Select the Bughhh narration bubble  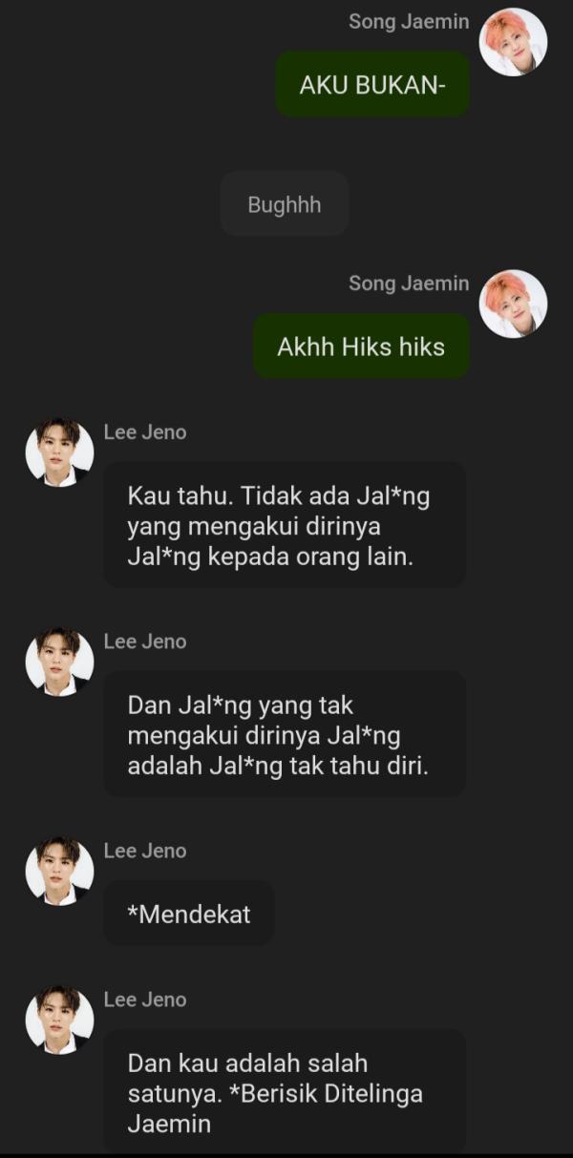(285, 204)
